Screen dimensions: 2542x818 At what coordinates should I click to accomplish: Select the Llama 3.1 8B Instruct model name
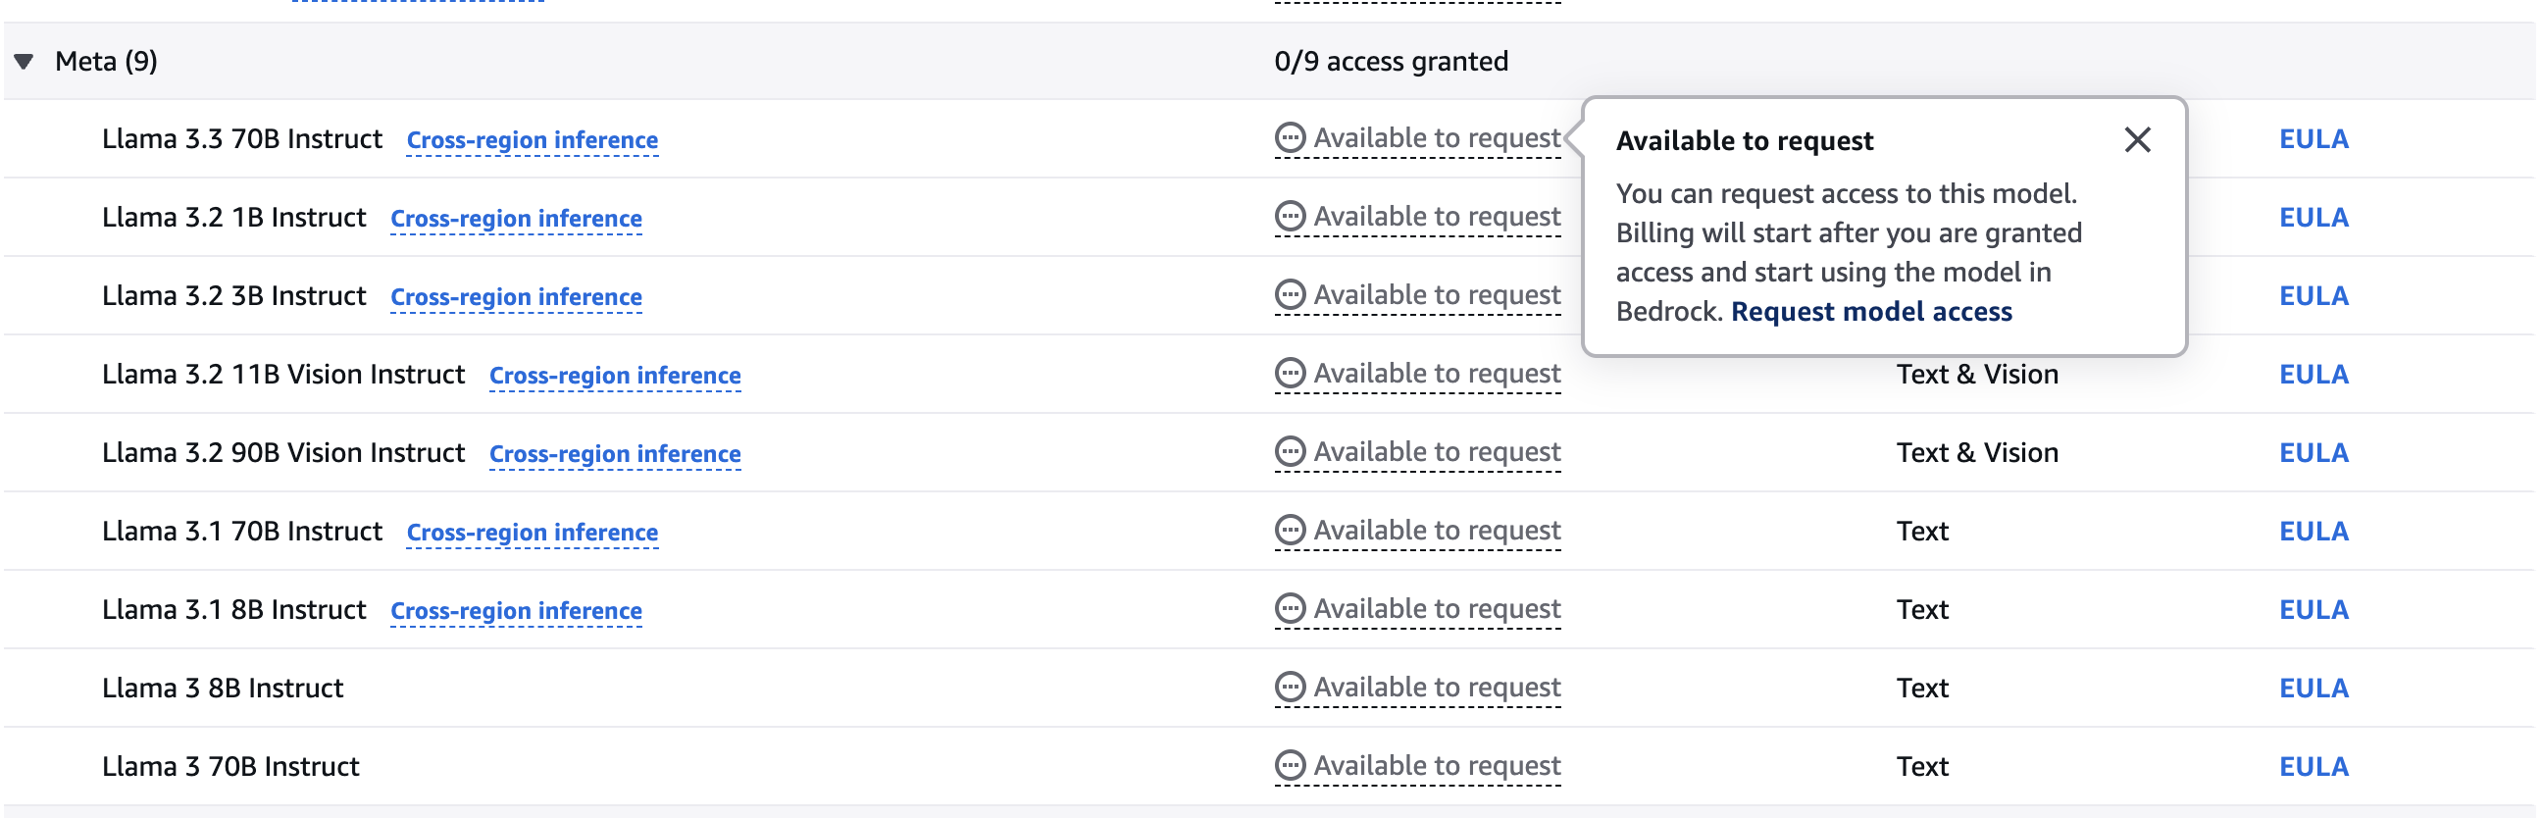click(x=233, y=610)
